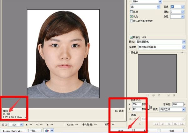Image resolution: width=188 pixels, height=133 pixels.
Task: Open the 品质 quality slider arrow
Action: 182,7
